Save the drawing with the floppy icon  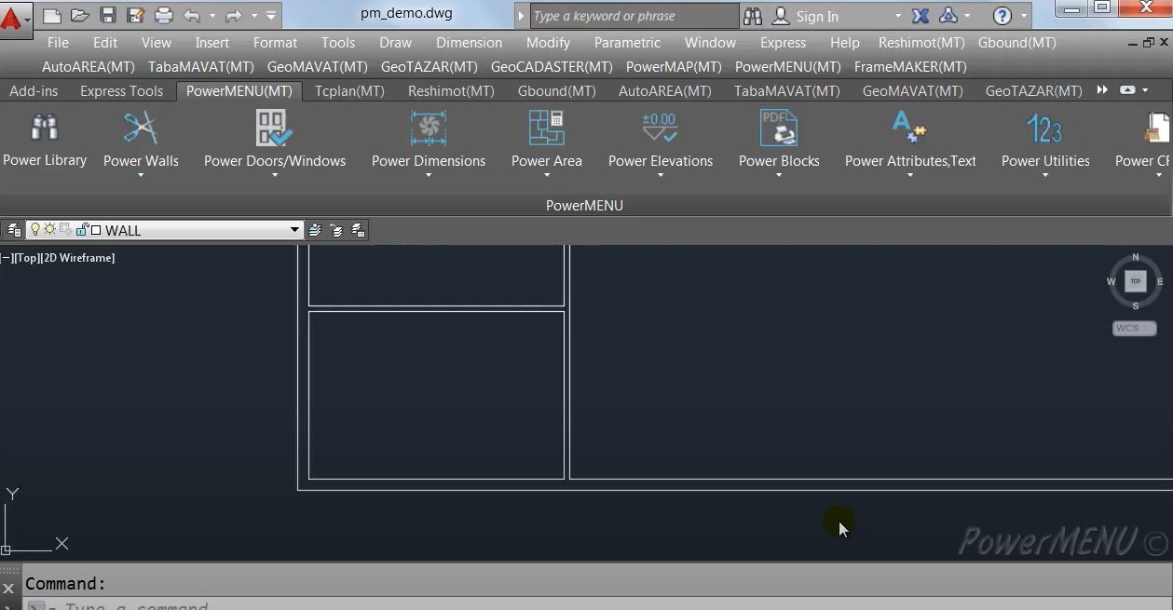coord(108,16)
